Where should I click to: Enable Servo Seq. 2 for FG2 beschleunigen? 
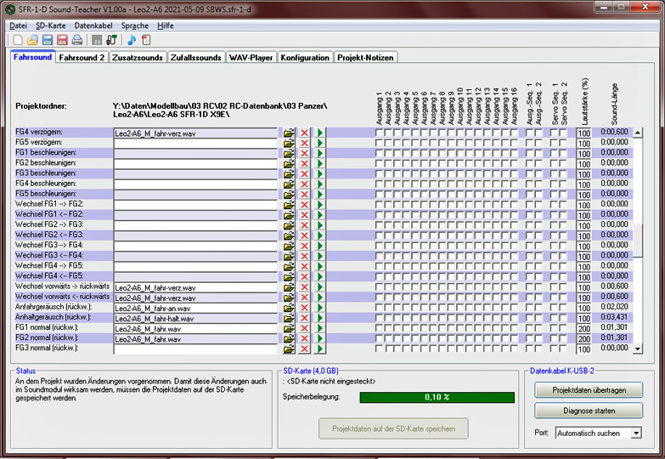pyautogui.click(x=563, y=163)
